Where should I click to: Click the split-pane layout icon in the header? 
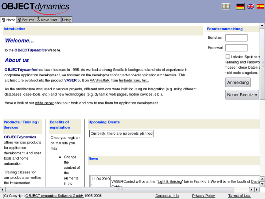click(x=226, y=7)
